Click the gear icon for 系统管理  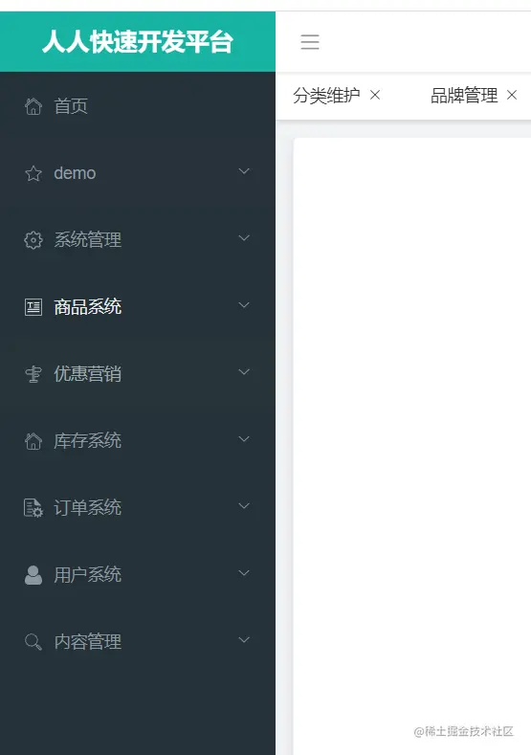pyautogui.click(x=33, y=240)
